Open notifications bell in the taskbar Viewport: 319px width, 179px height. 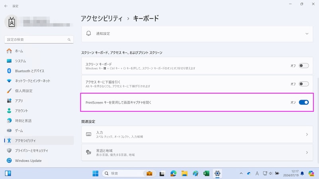click(x=302, y=173)
